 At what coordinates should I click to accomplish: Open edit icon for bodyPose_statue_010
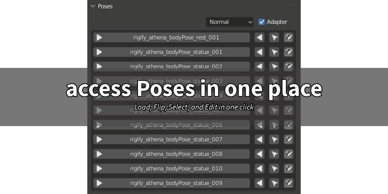coord(288,169)
